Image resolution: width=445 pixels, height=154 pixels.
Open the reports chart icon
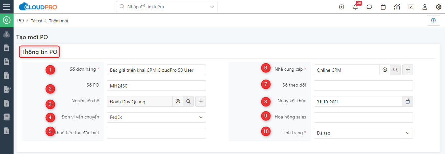point(397,7)
